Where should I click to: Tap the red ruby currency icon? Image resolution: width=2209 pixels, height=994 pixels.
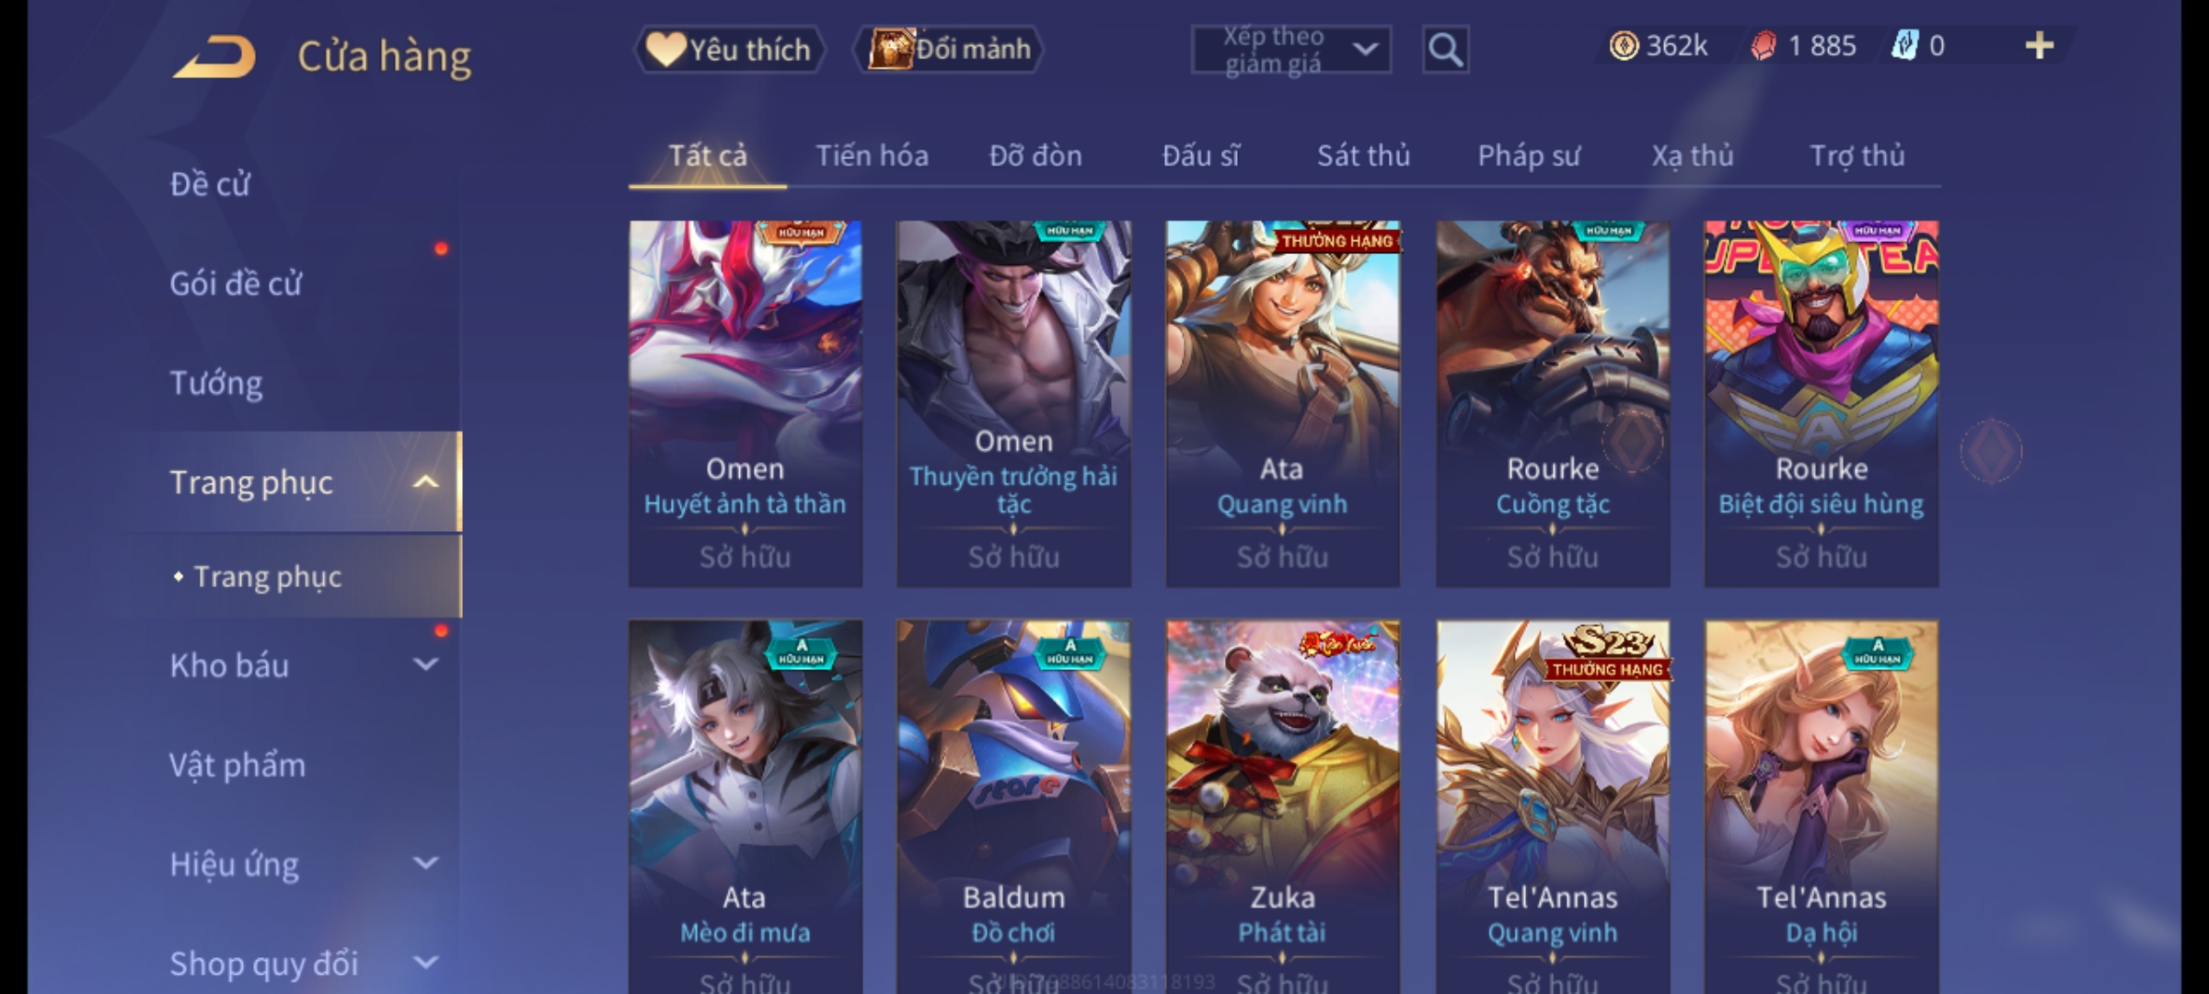[1764, 46]
